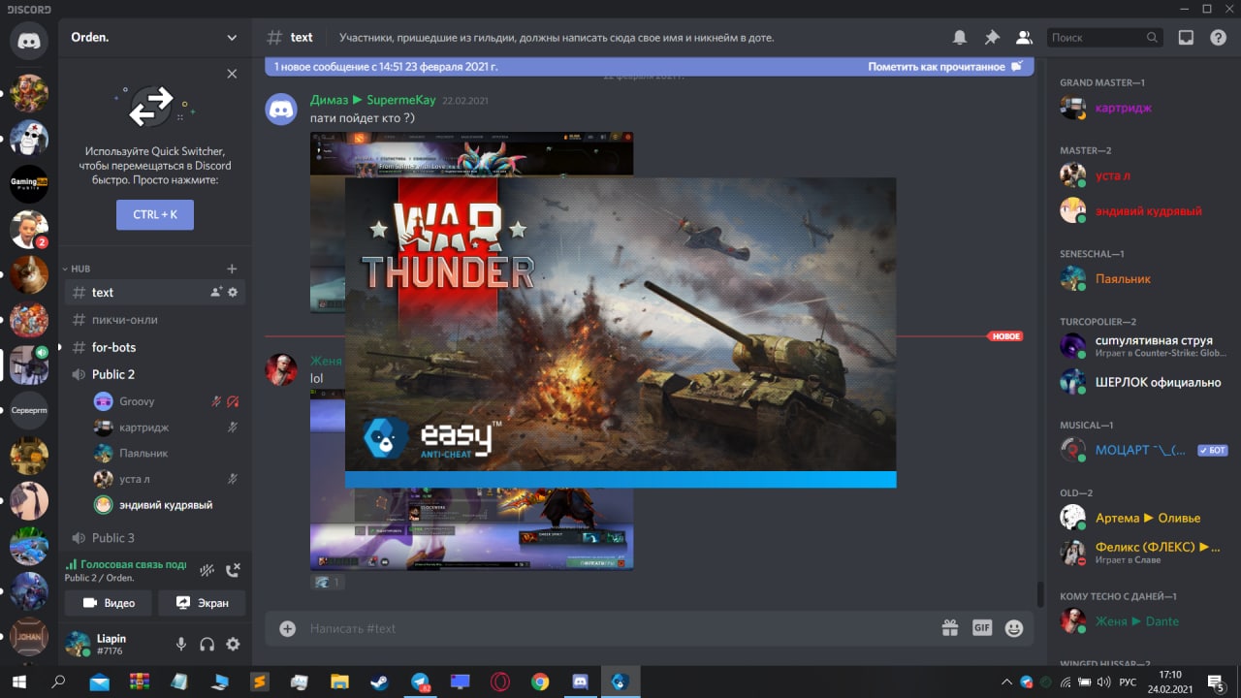Switch input language РУС
This screenshot has height=698, width=1241.
coord(1128,682)
